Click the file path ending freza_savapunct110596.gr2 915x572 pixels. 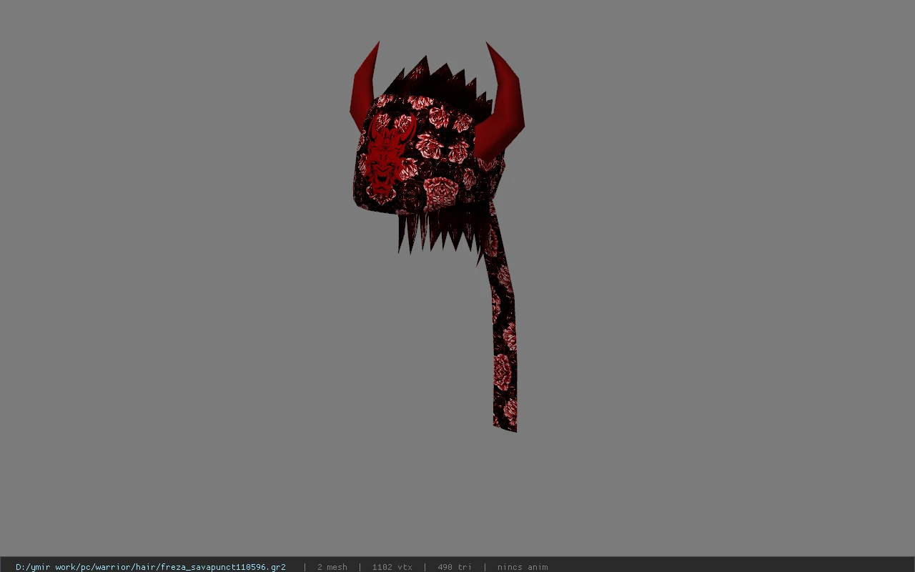click(x=151, y=567)
